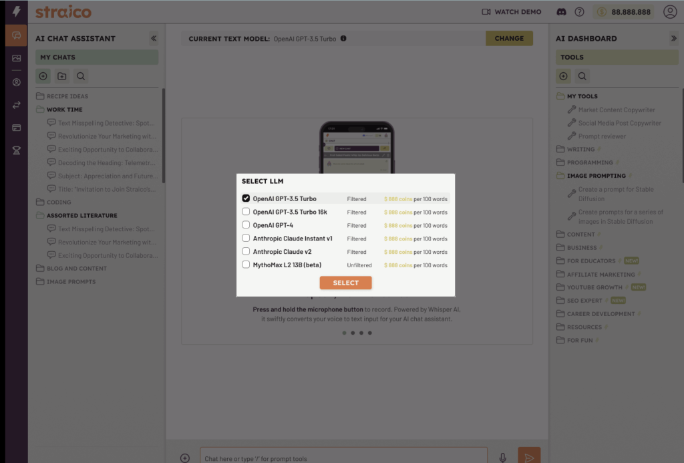Image resolution: width=684 pixels, height=463 pixels.
Task: Click the last carousel pagination dot
Action: [x=370, y=333]
